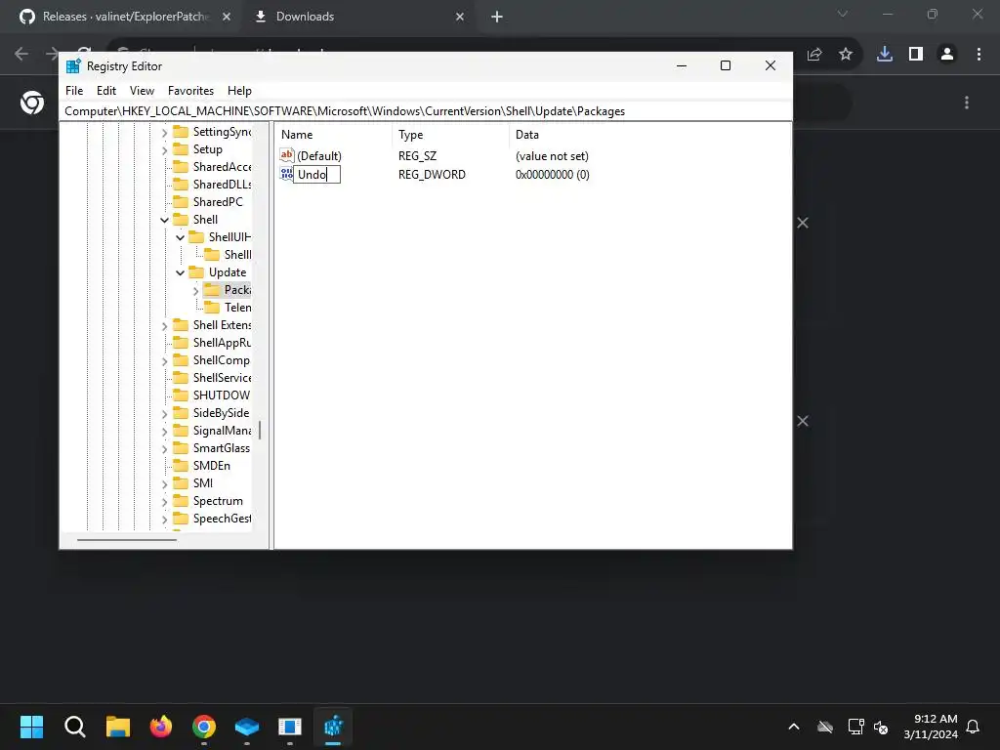Click the tree pane horizontal scrollbar
Image resolution: width=1000 pixels, height=750 pixels.
(127, 539)
